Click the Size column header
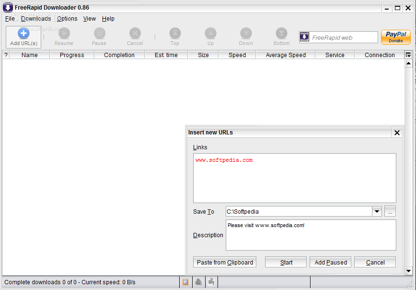Screen dimensions: 416x290 (x=203, y=55)
